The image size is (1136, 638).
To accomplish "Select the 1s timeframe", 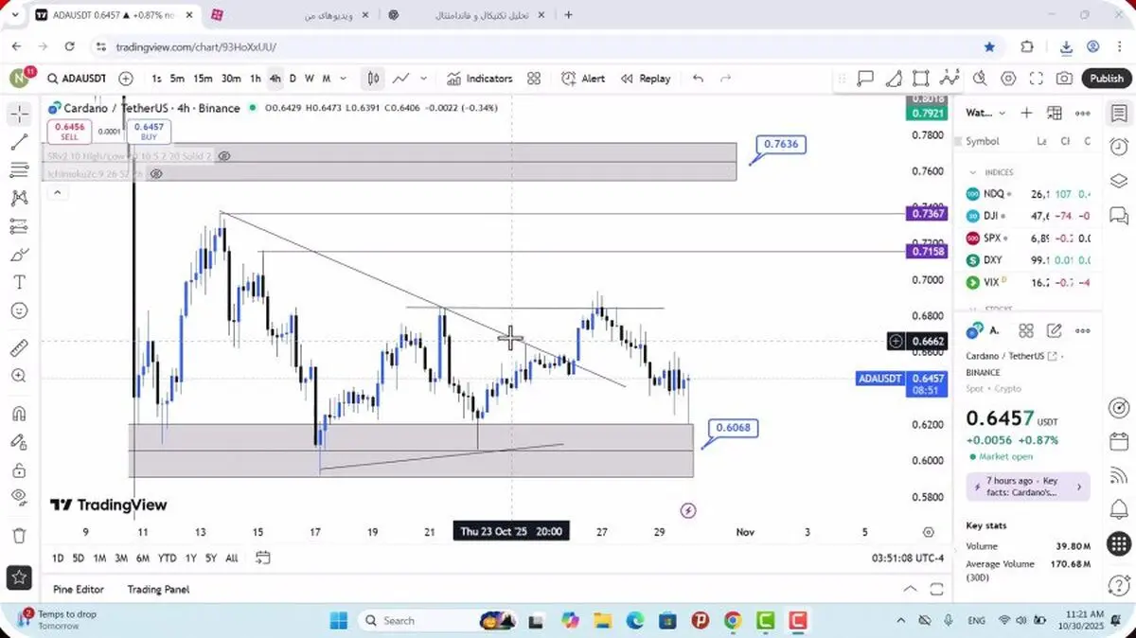I will pos(156,79).
